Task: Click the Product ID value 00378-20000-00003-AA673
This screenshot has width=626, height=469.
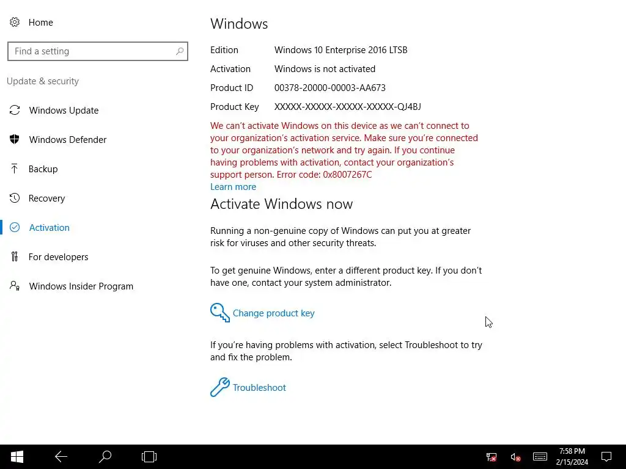Action: coord(330,88)
